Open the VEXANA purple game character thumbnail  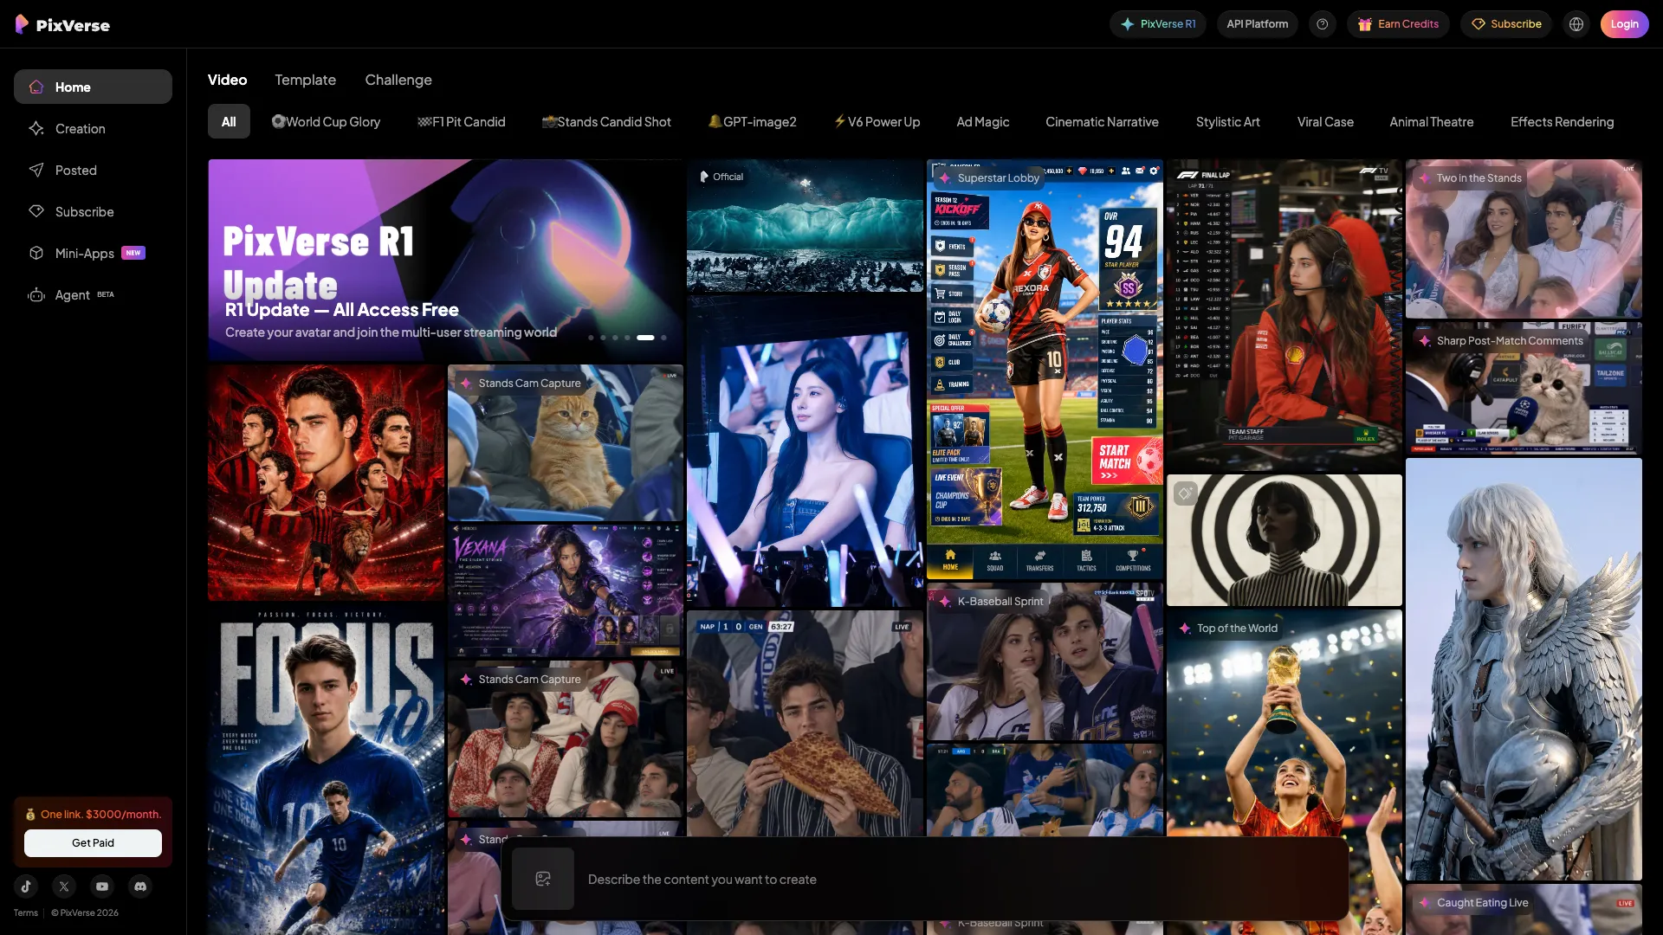pyautogui.click(x=566, y=590)
